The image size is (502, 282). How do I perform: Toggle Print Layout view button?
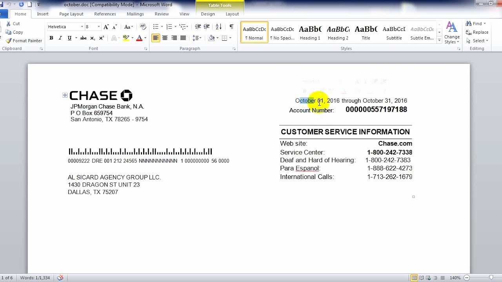[x=414, y=278]
